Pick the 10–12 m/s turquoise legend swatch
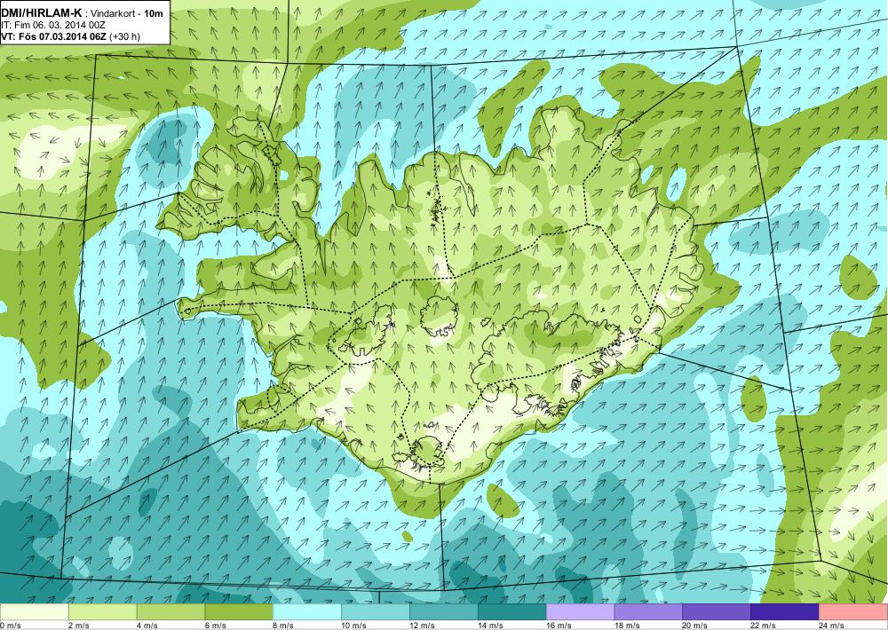 376,612
